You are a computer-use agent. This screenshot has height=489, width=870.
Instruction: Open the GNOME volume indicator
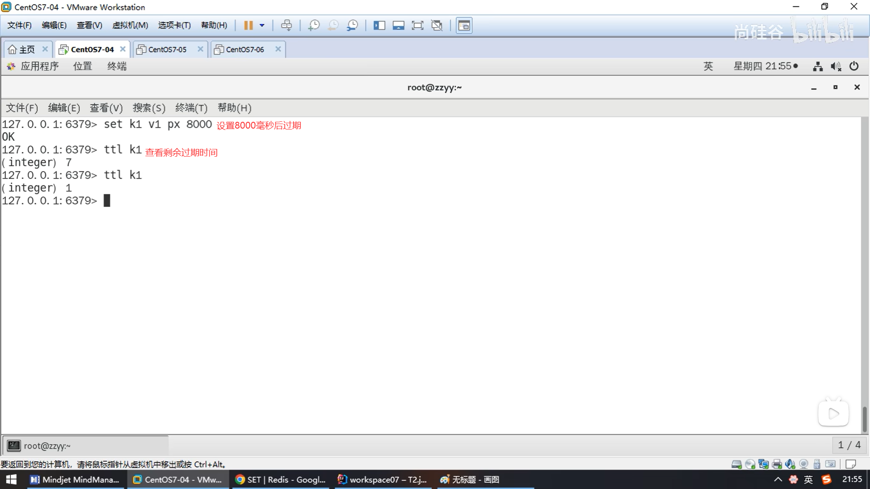tap(836, 66)
